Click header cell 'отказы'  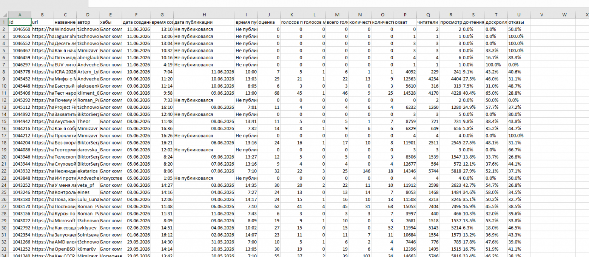[x=519, y=22]
